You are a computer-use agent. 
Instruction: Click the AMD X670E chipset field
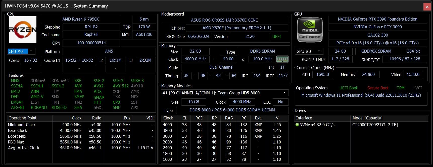[x=237, y=28]
